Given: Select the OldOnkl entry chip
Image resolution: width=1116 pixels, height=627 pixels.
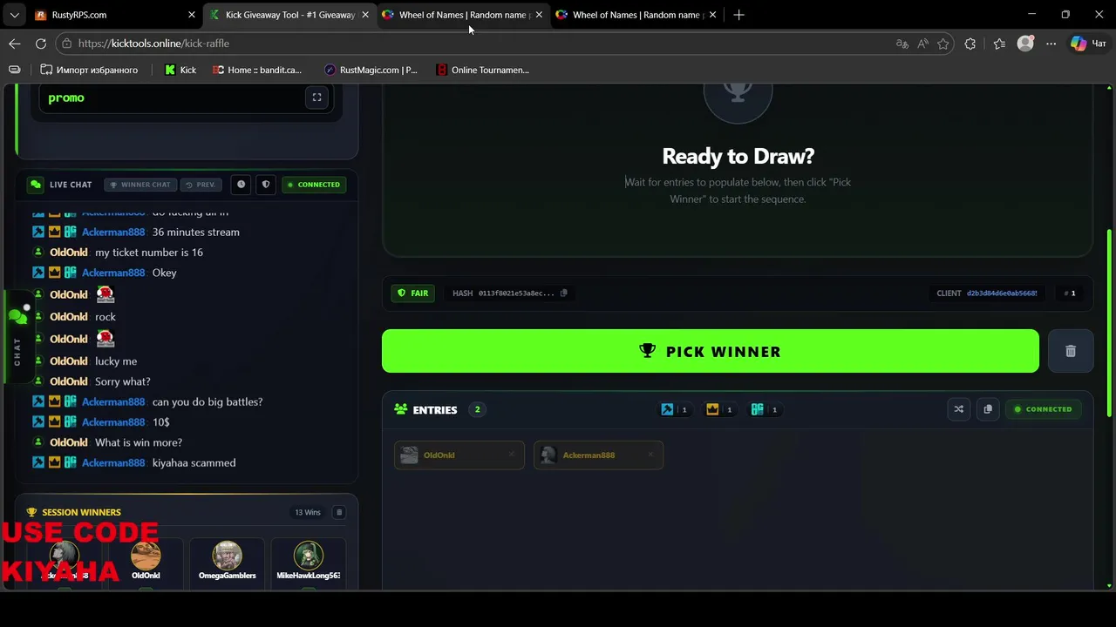Looking at the screenshot, I should (x=459, y=455).
